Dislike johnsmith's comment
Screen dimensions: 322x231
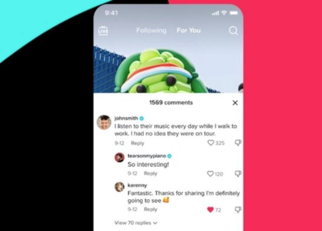point(238,143)
